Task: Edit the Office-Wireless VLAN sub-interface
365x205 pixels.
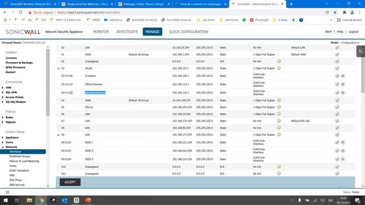Action: click(337, 84)
